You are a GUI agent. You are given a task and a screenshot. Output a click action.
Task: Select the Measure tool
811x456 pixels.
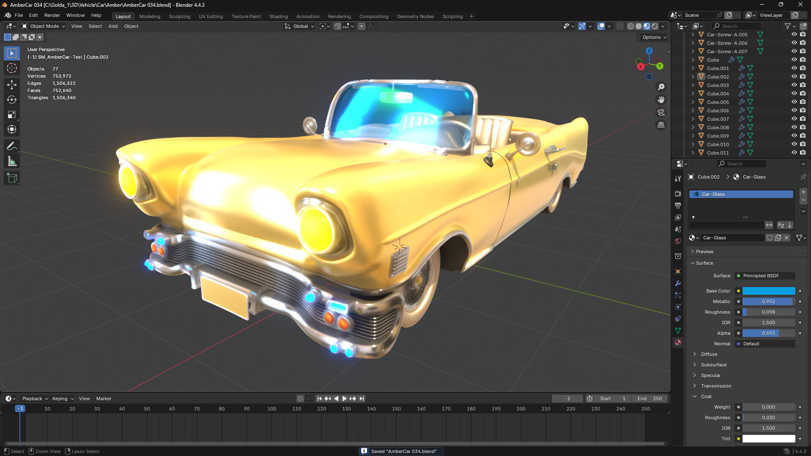[11, 161]
